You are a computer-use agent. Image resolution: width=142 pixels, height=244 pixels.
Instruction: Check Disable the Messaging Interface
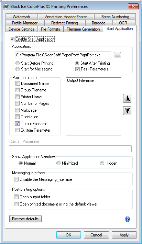[16, 179]
